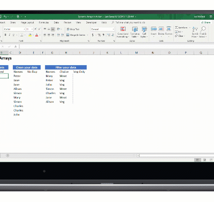Image resolution: width=214 pixels, height=202 pixels.
Task: Open the Fill dropdown
Action: click(179, 32)
